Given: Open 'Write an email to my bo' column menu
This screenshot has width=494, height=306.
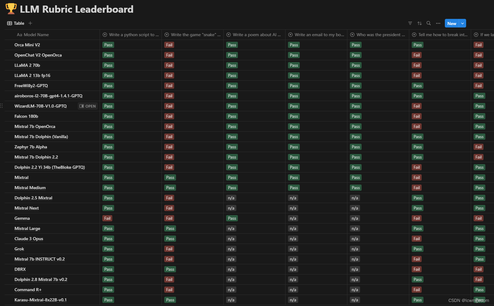Looking at the screenshot, I should (x=316, y=35).
